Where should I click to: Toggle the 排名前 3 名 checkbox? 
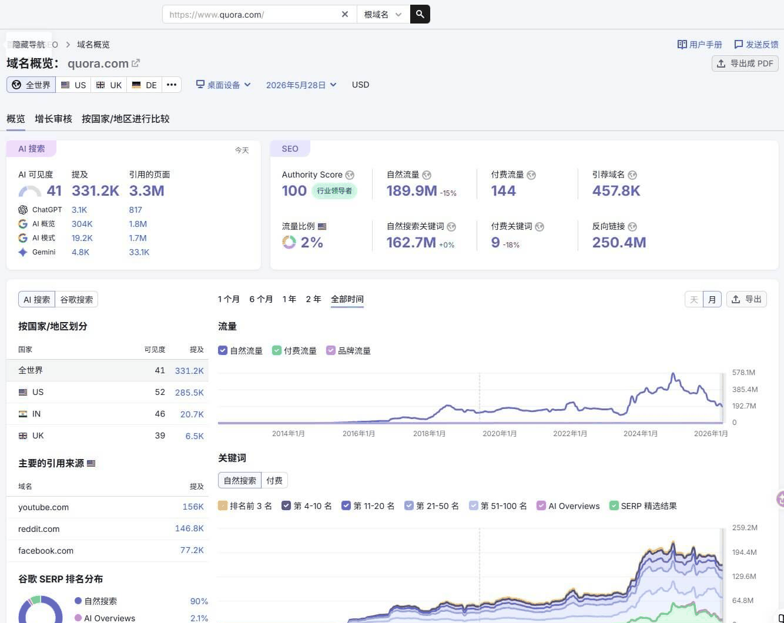pos(223,505)
